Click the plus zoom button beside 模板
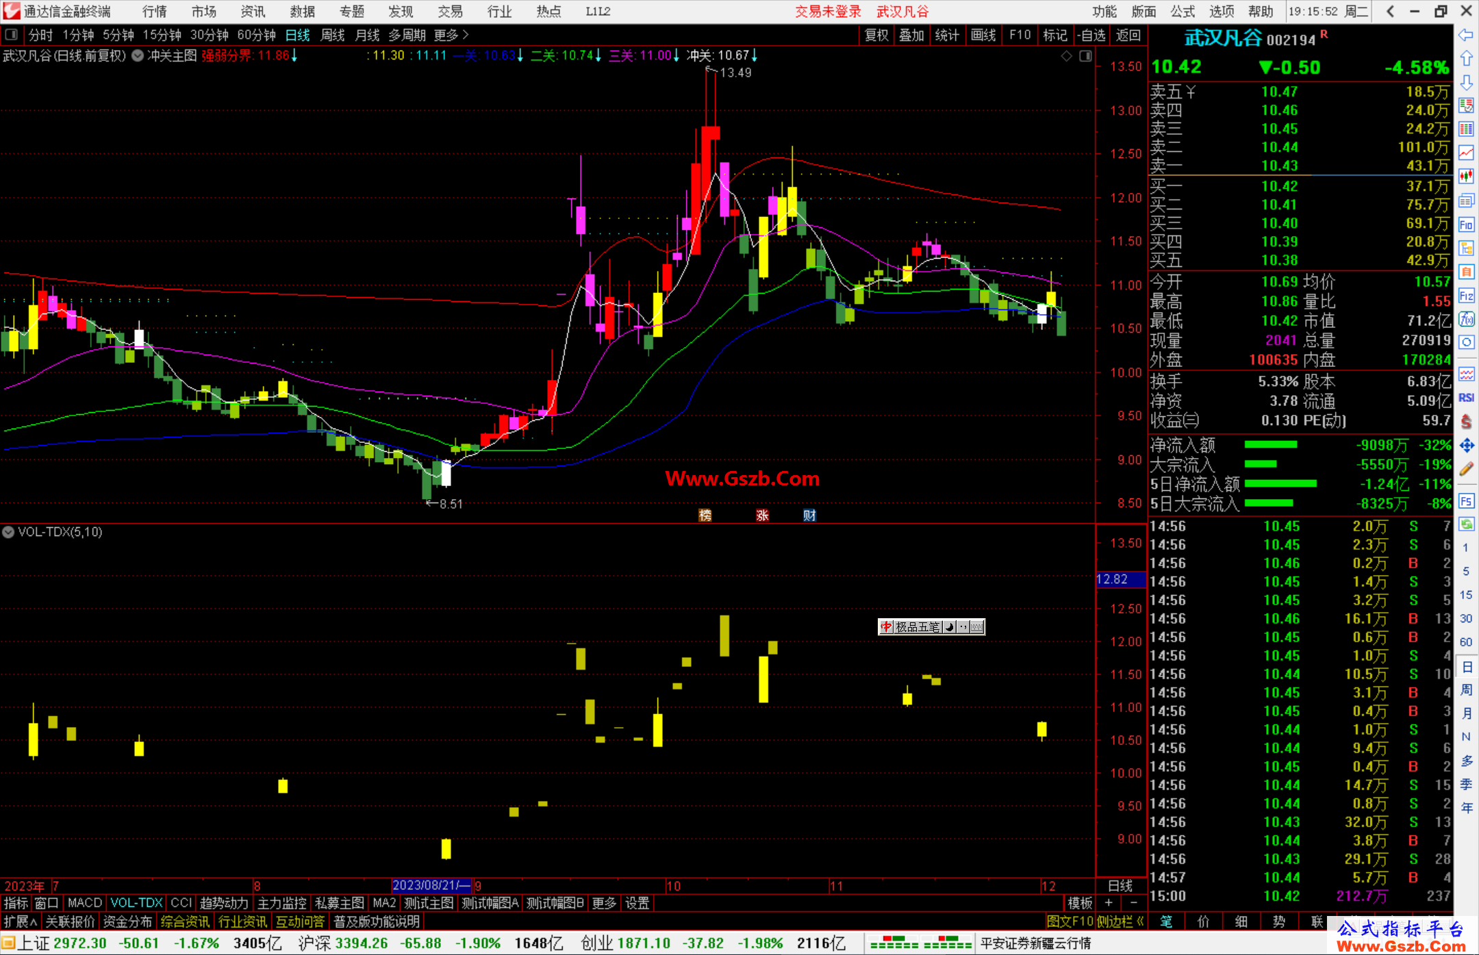The image size is (1479, 955). pyautogui.click(x=1109, y=903)
